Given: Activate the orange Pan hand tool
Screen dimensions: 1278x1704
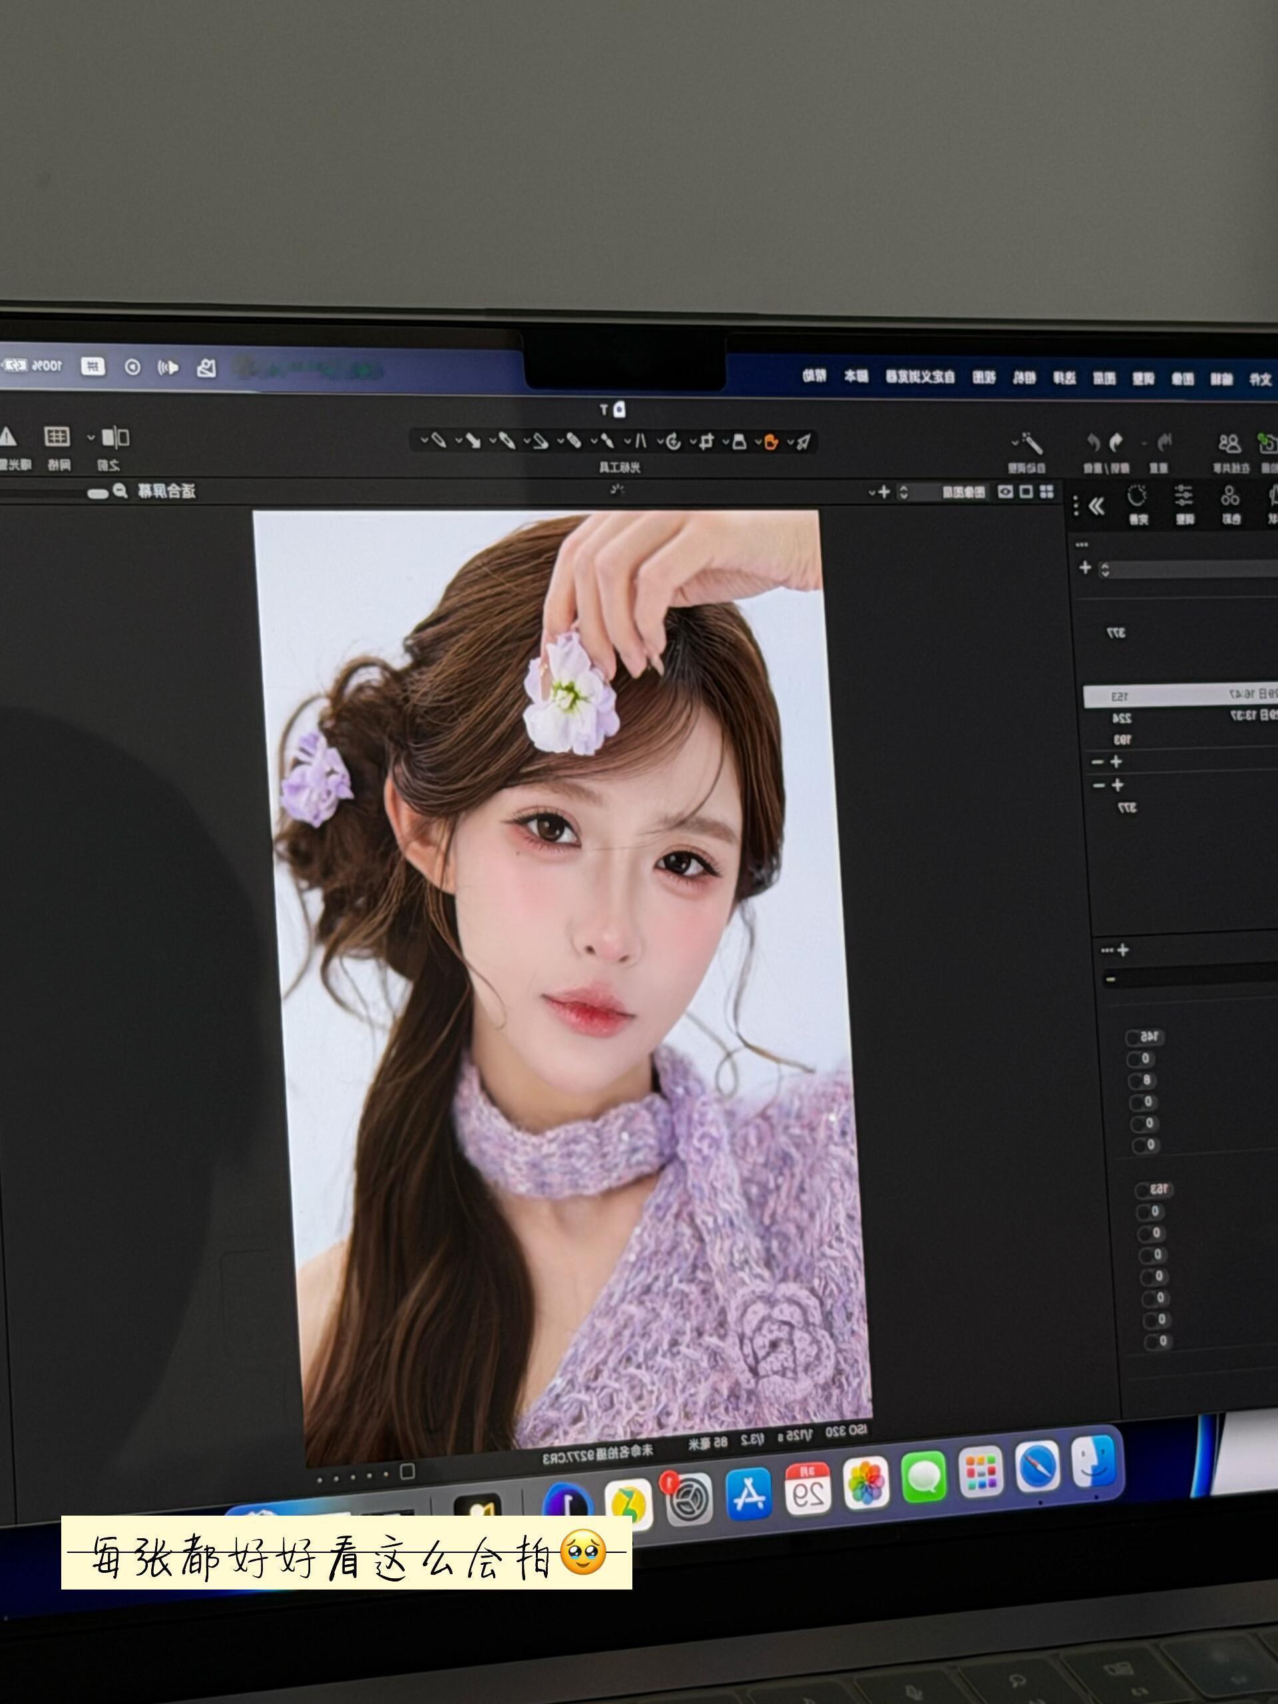Looking at the screenshot, I should point(771,442).
